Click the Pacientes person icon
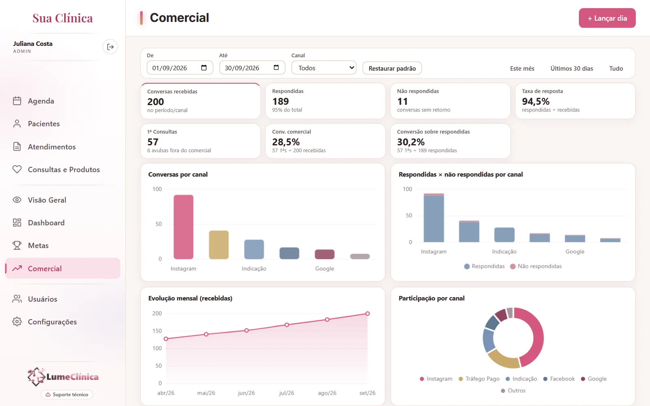650x406 pixels. [17, 123]
